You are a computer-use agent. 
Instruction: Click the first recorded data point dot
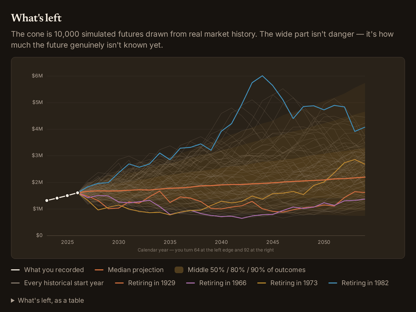click(47, 200)
